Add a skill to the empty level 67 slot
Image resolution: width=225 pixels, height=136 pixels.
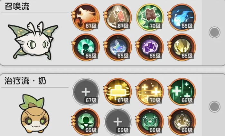coord(86,92)
